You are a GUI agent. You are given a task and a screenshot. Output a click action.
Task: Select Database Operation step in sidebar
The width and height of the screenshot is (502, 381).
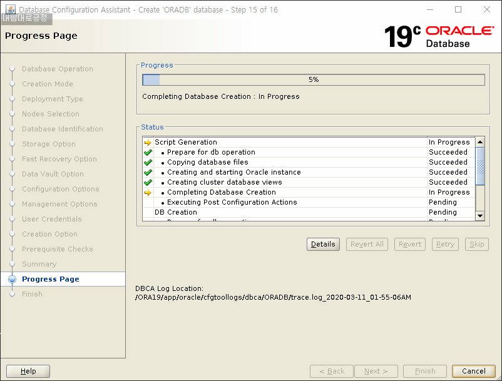coord(58,69)
